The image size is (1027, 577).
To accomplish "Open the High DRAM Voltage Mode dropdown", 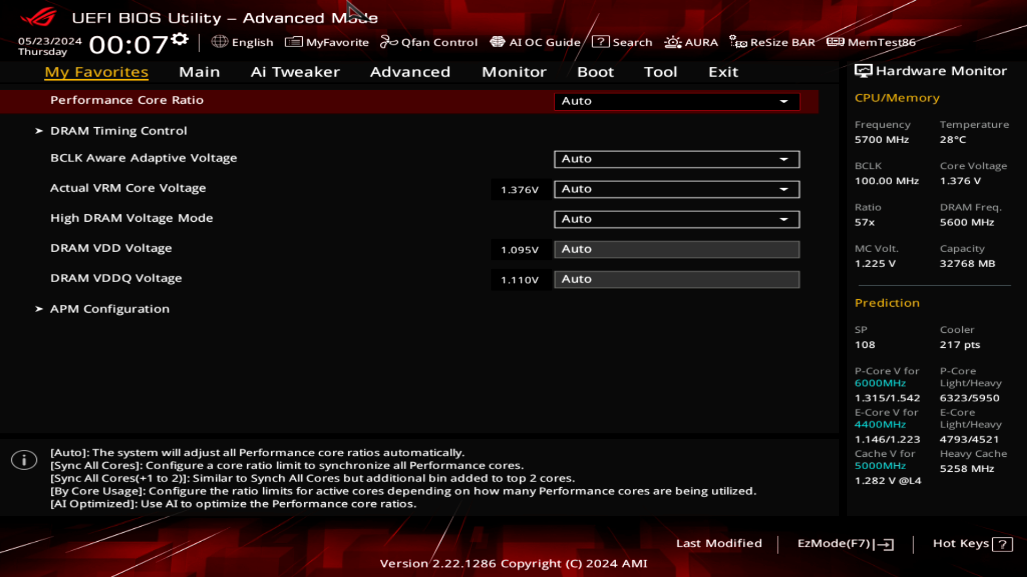I will [677, 219].
